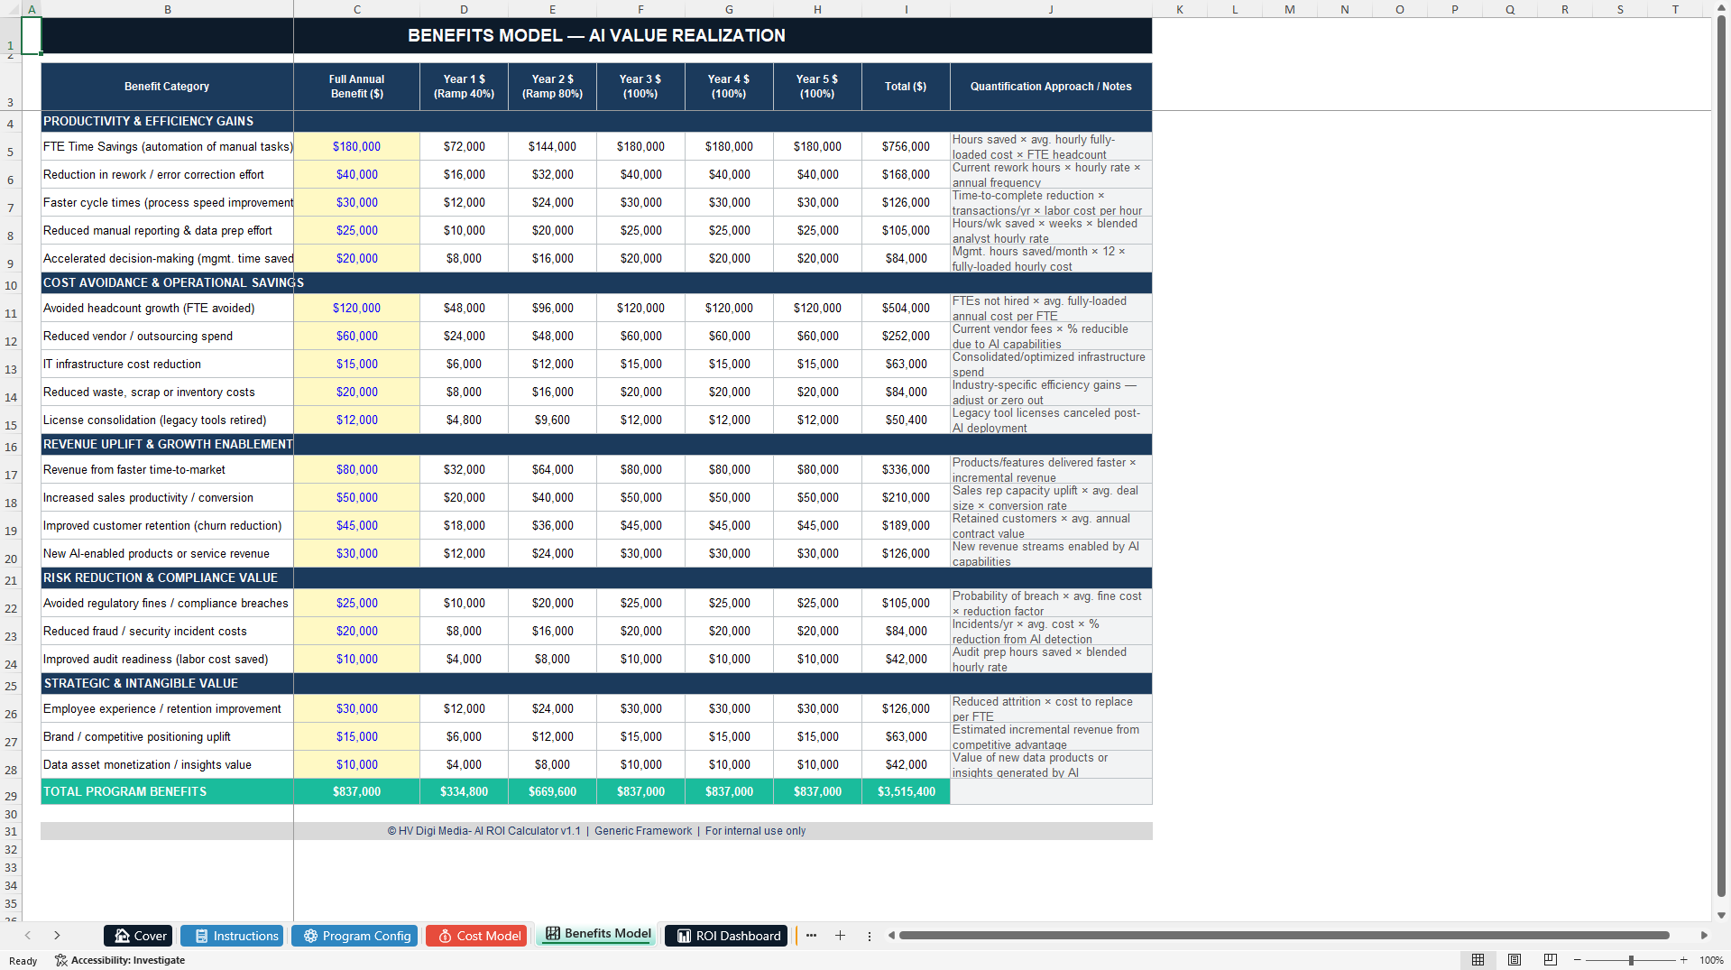This screenshot has width=1731, height=970.
Task: Select column C header
Action: 356,9
